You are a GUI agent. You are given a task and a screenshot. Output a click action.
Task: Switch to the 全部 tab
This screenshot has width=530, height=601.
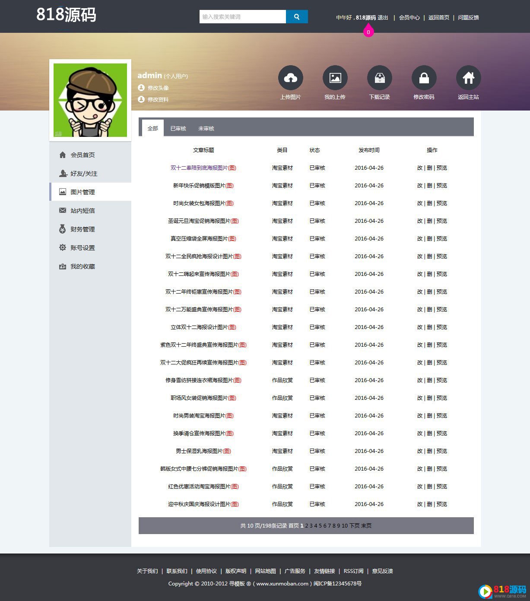[x=153, y=128]
